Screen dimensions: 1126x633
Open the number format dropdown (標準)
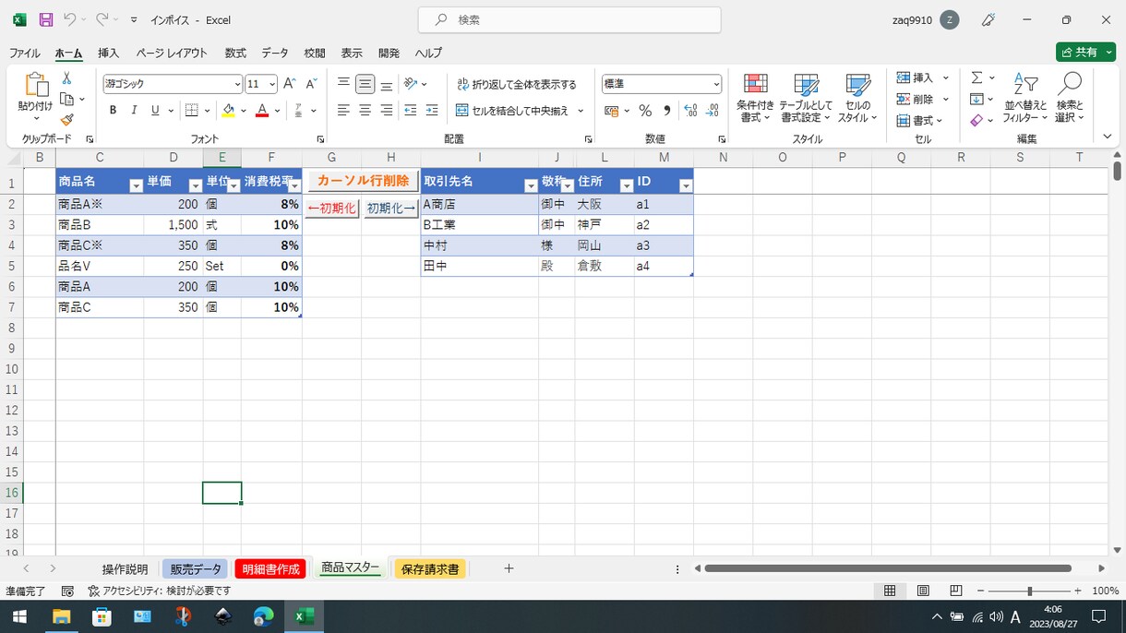click(x=716, y=84)
